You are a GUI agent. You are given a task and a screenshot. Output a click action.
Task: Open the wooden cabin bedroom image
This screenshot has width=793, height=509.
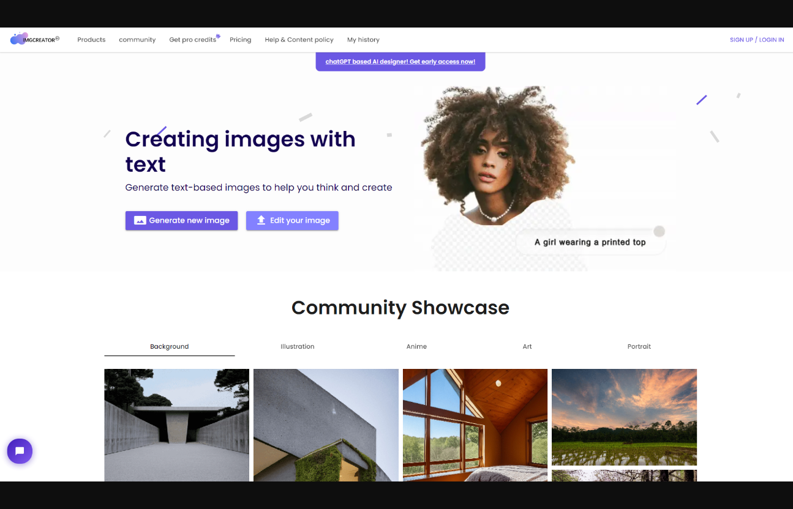pyautogui.click(x=475, y=425)
